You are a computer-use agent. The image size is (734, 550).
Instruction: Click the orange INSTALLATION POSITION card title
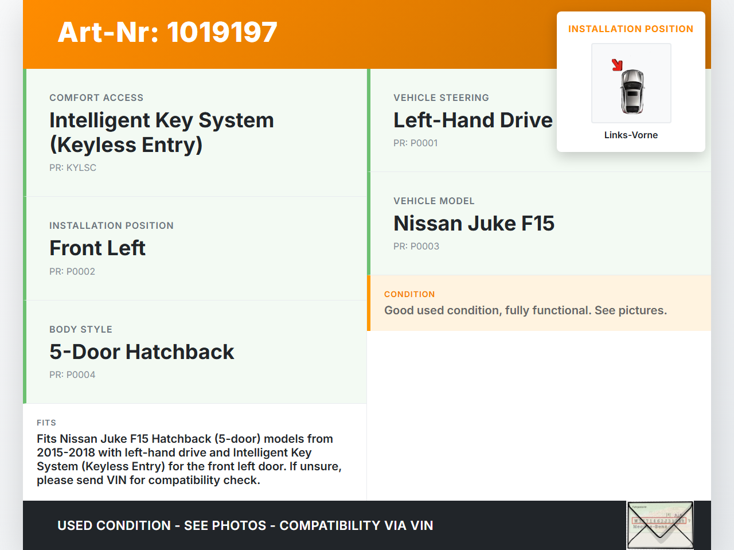pos(630,29)
